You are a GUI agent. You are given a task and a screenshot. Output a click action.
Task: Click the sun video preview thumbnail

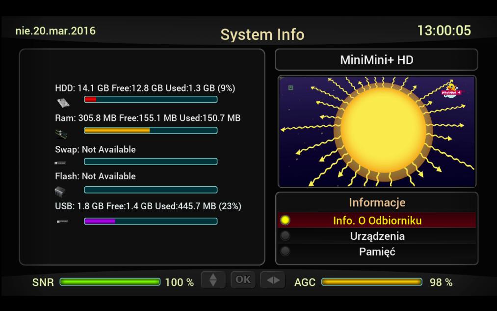[x=376, y=132]
